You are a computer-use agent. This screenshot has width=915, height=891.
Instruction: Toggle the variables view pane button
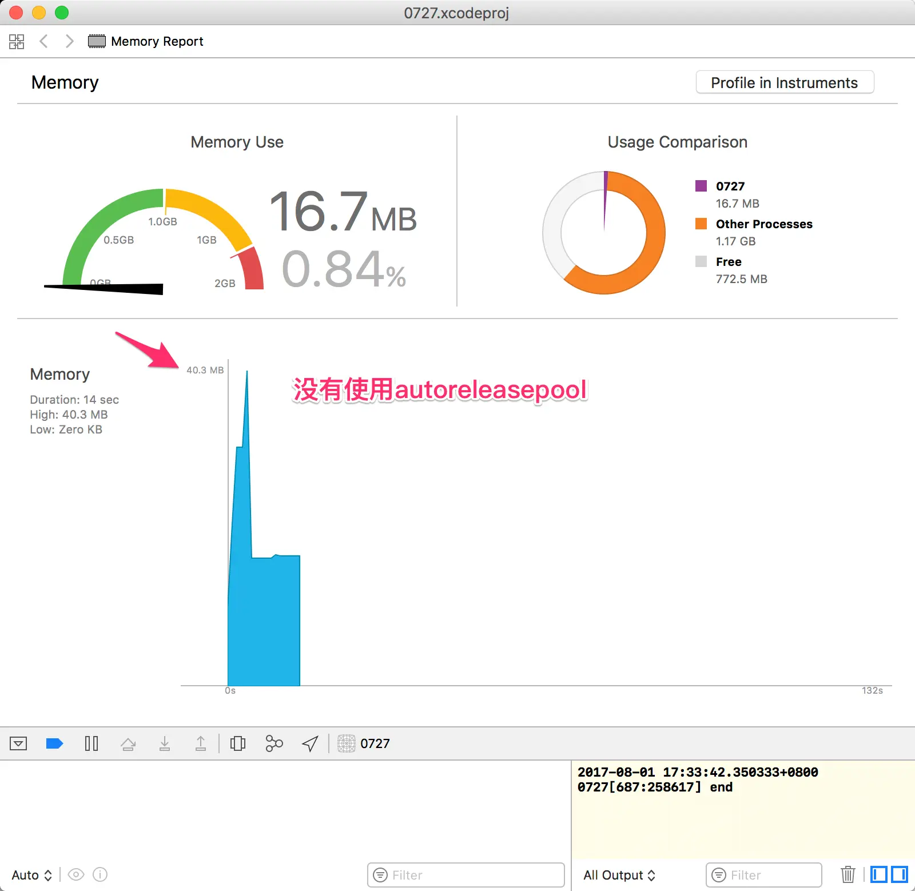(x=879, y=874)
